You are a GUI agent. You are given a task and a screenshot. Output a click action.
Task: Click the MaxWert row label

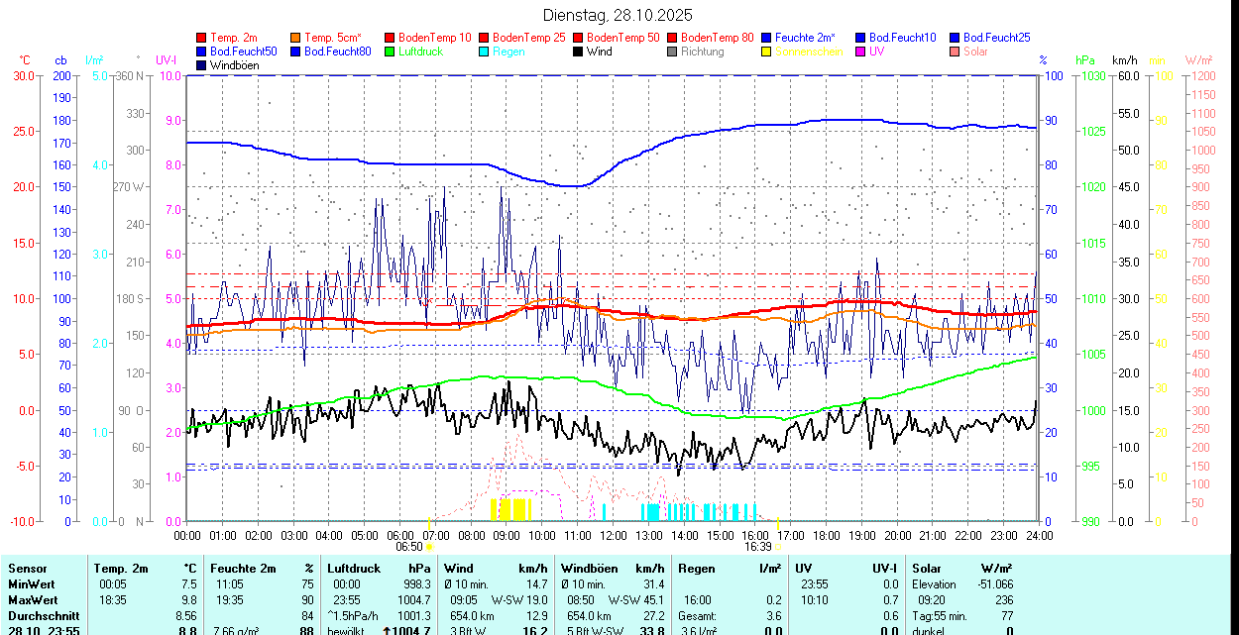[33, 599]
